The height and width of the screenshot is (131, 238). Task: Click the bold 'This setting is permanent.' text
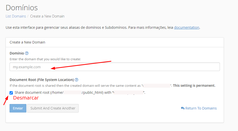(x=194, y=85)
